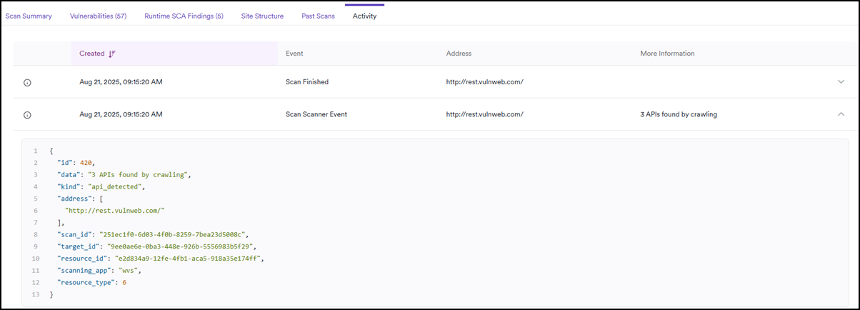Switch to the Site Structure tab

[262, 16]
